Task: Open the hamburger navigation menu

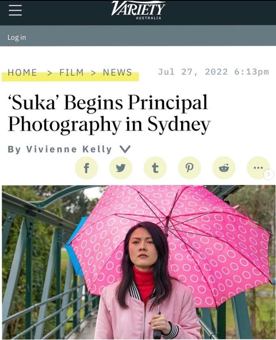Action: 15,10
